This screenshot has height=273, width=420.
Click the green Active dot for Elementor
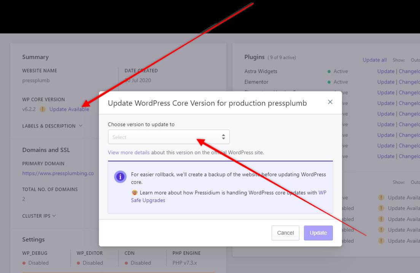click(329, 82)
